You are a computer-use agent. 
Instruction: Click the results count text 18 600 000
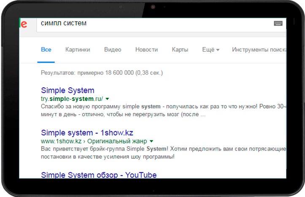click(102, 73)
